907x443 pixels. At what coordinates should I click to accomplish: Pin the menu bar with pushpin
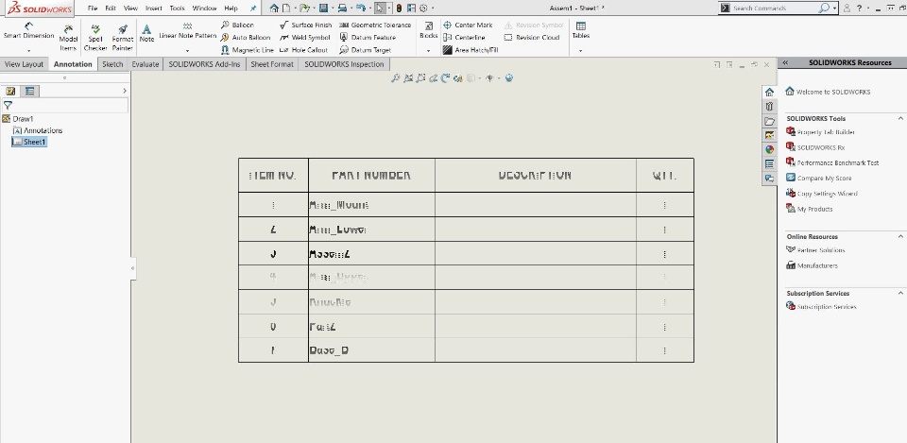253,9
